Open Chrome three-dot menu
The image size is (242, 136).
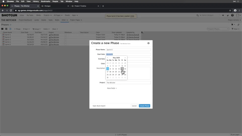(239, 11)
